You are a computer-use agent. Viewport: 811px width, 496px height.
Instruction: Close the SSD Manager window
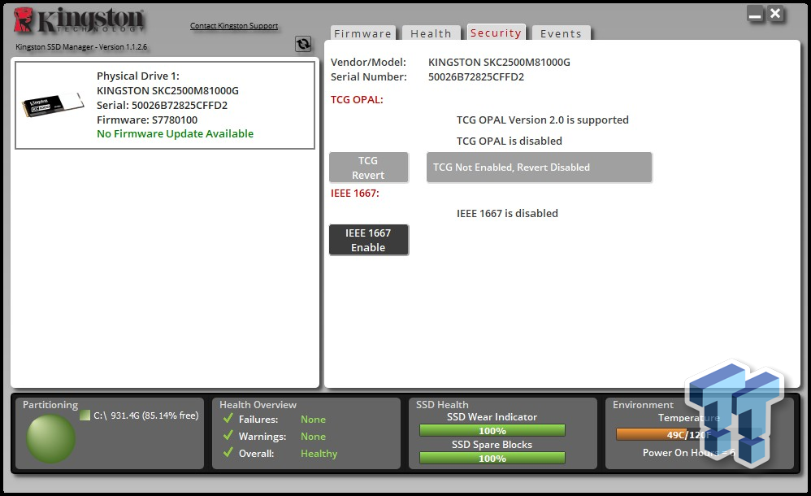(x=775, y=14)
